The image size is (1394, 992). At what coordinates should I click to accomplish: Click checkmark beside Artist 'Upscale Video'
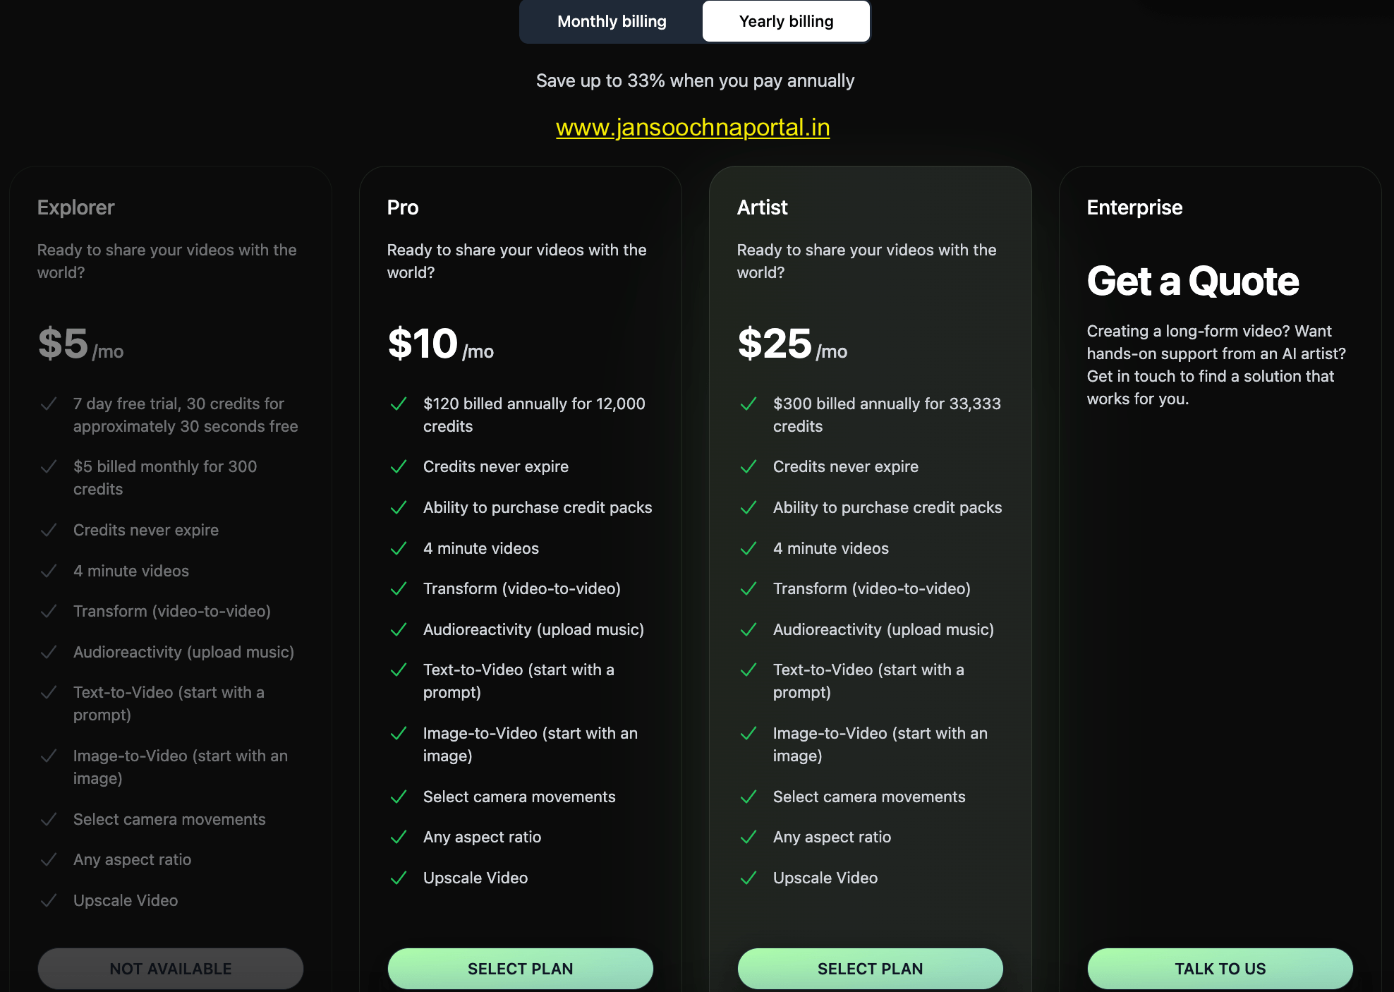pyautogui.click(x=748, y=878)
